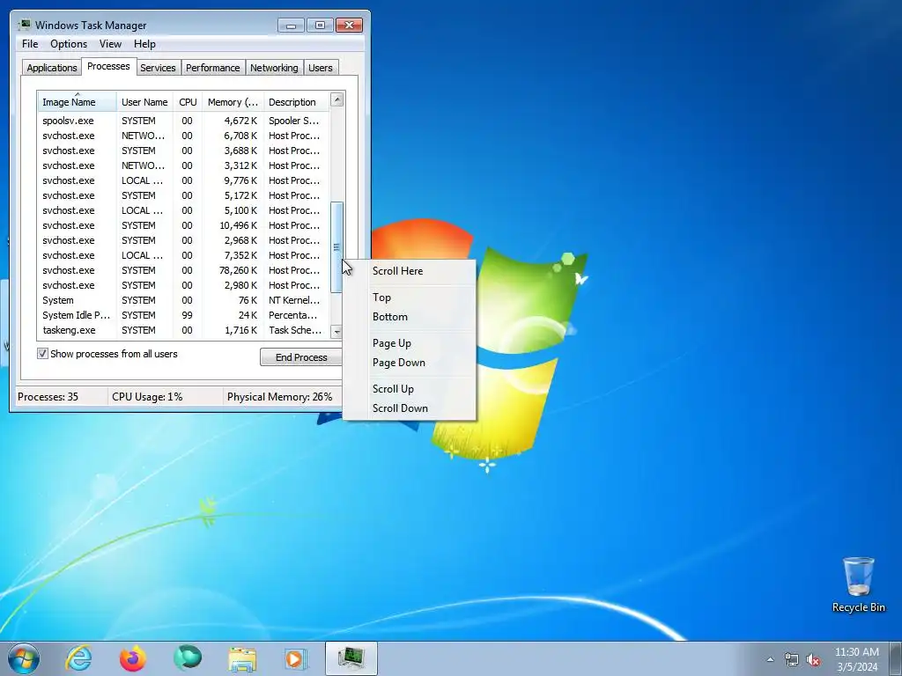Open the Windows Start menu orb
Image resolution: width=902 pixels, height=676 pixels.
pos(24,658)
